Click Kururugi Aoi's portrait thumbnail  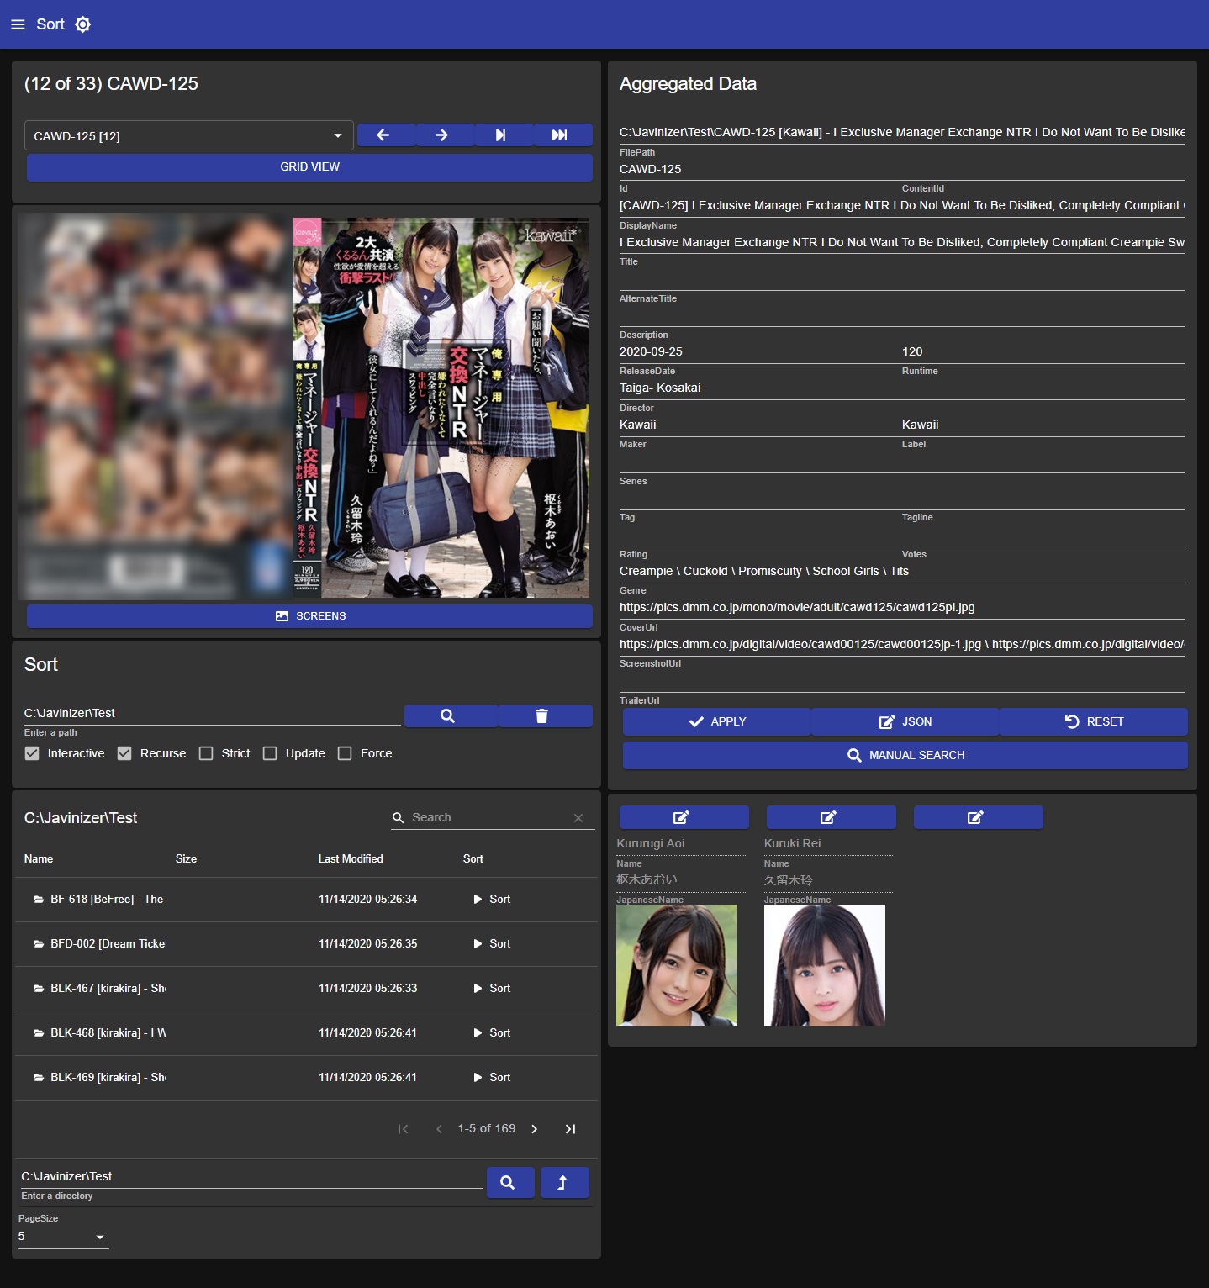click(677, 965)
